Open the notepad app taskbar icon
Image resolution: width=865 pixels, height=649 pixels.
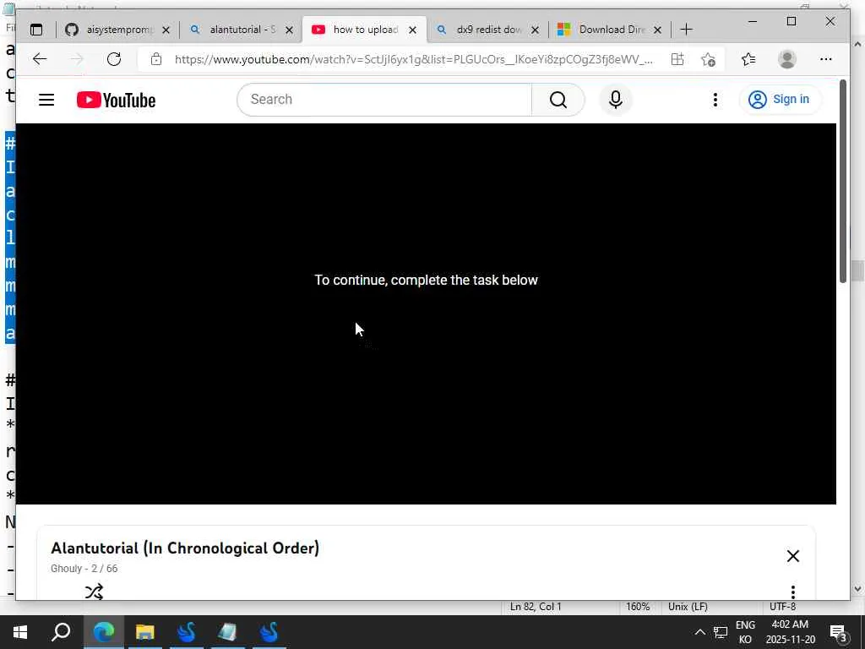click(228, 632)
